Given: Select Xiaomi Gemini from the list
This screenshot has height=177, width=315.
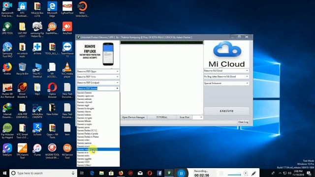Looking at the screenshot, I should [98, 93].
